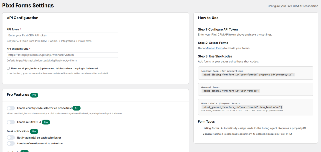Check the Remove all plugin data checkbox

8,68
